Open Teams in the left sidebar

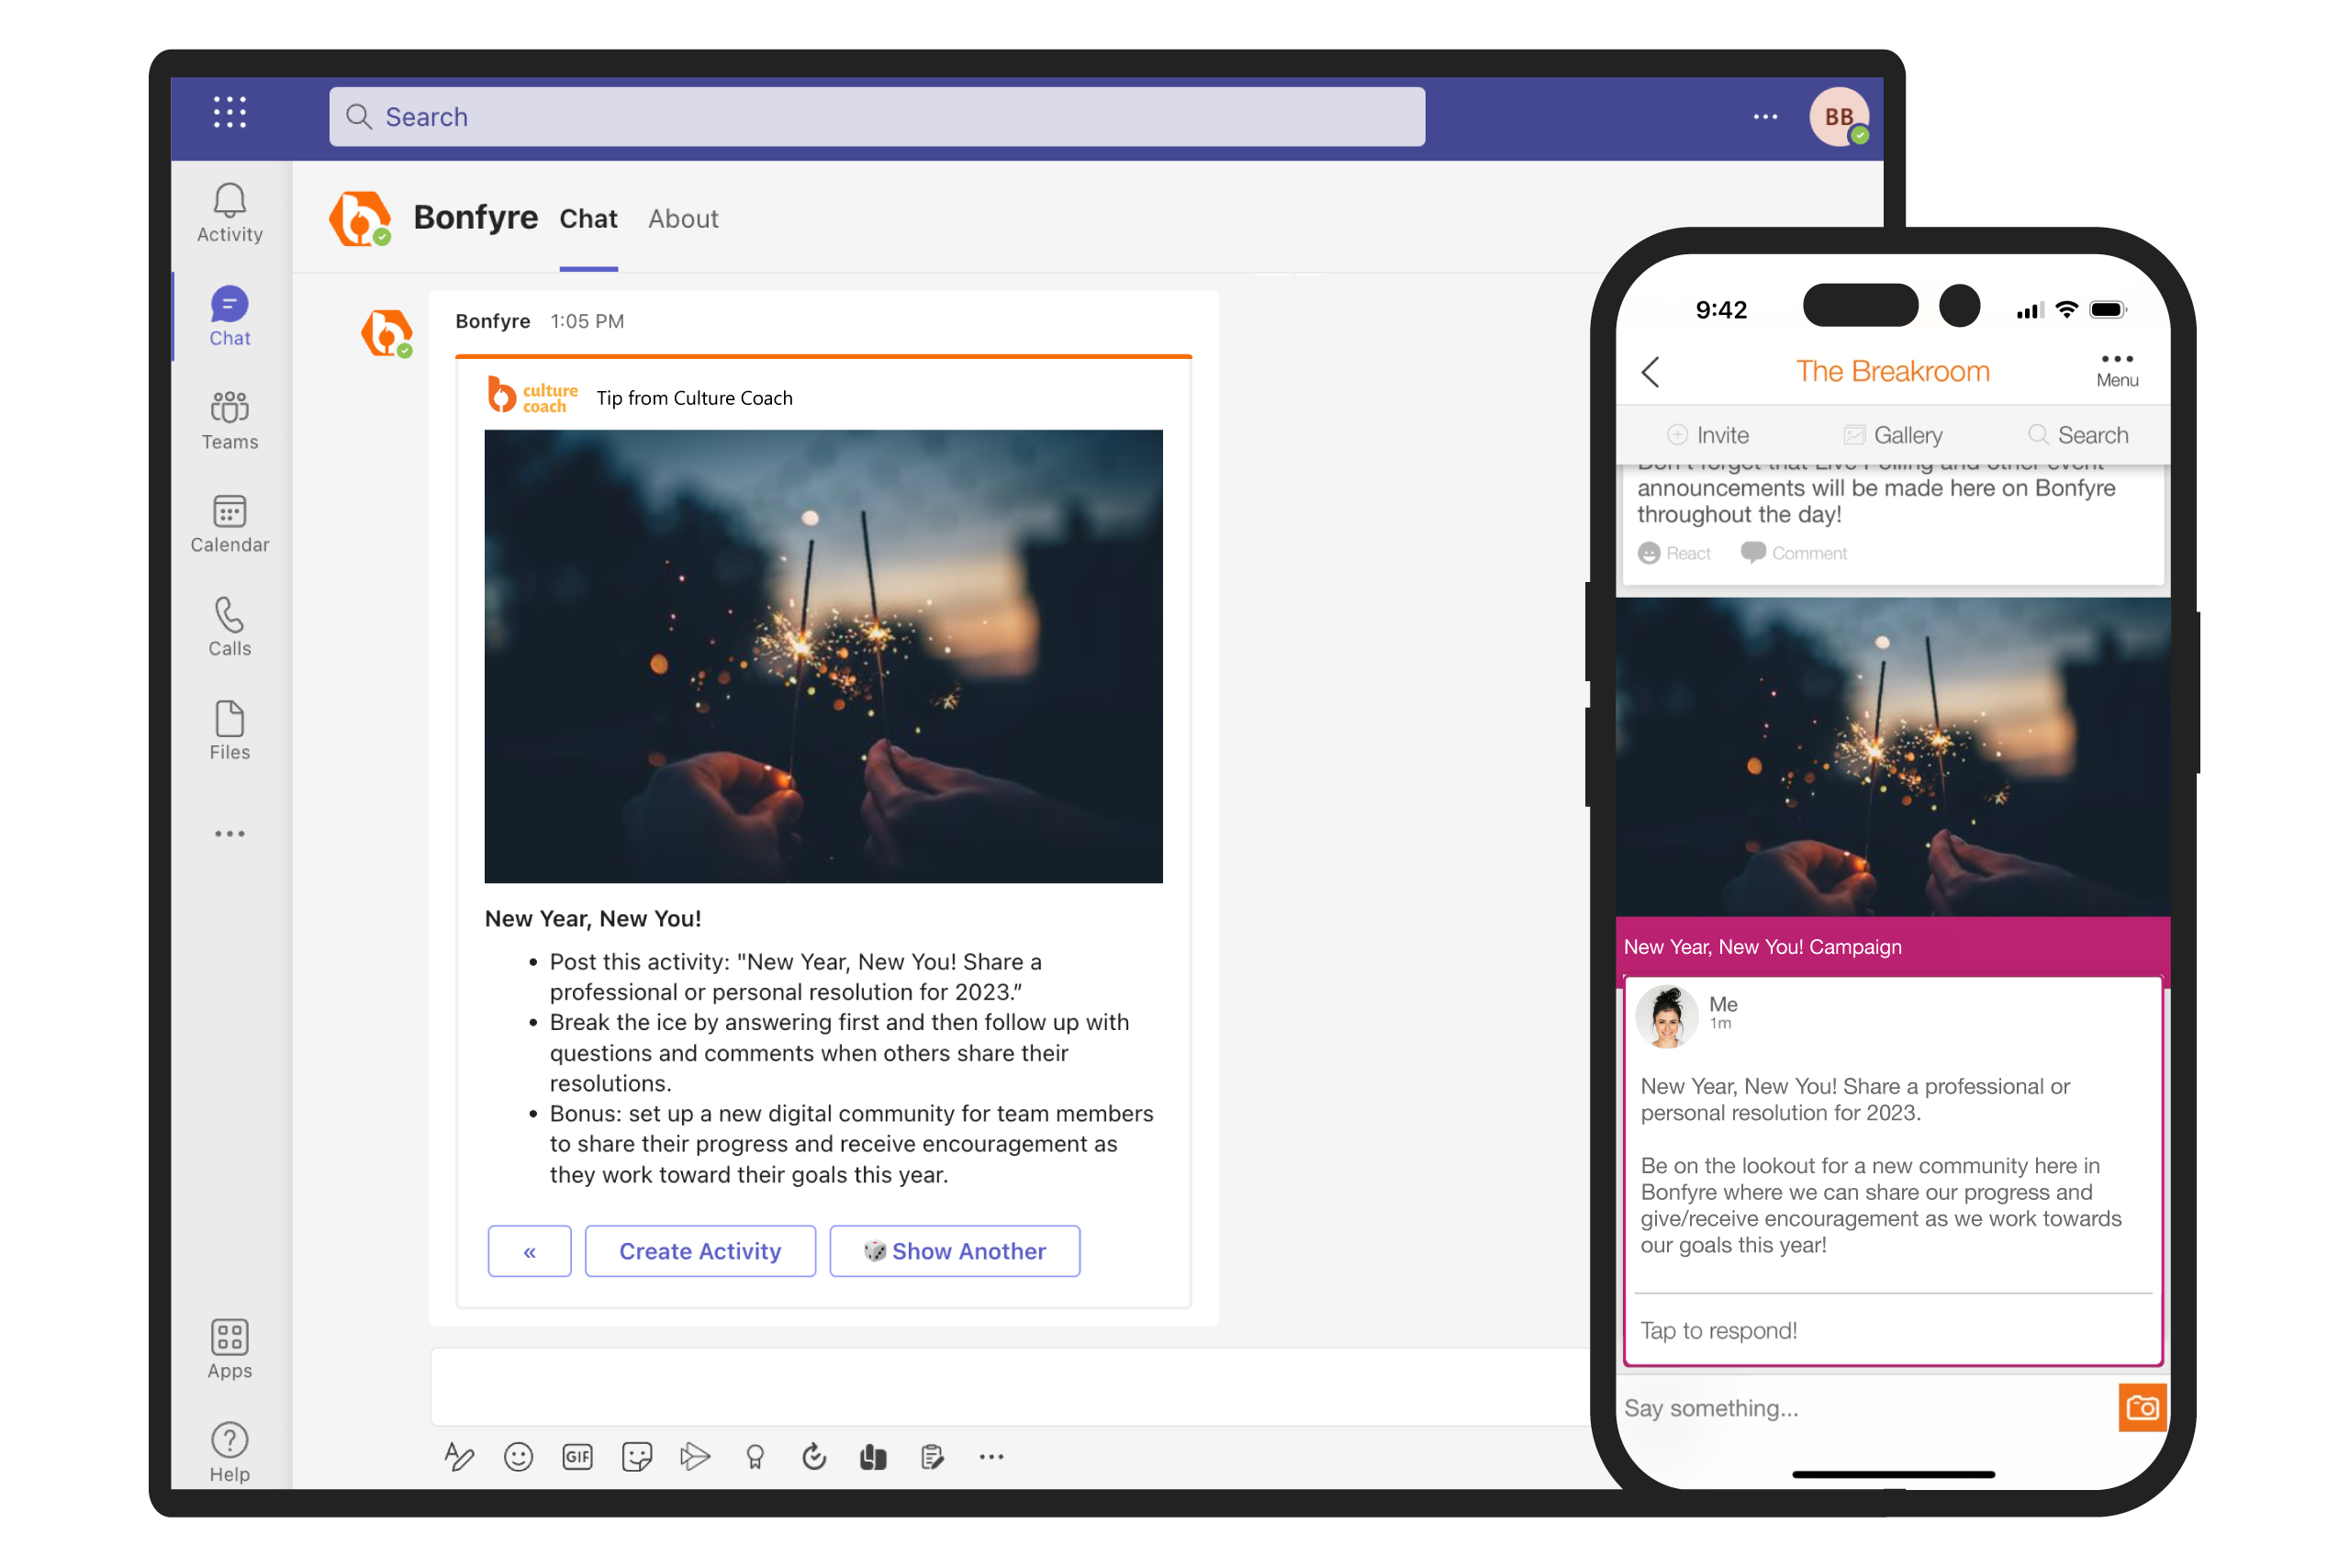tap(230, 420)
